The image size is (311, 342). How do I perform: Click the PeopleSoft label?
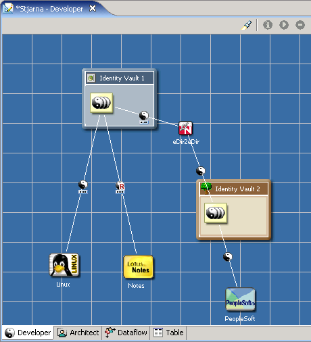(x=240, y=318)
